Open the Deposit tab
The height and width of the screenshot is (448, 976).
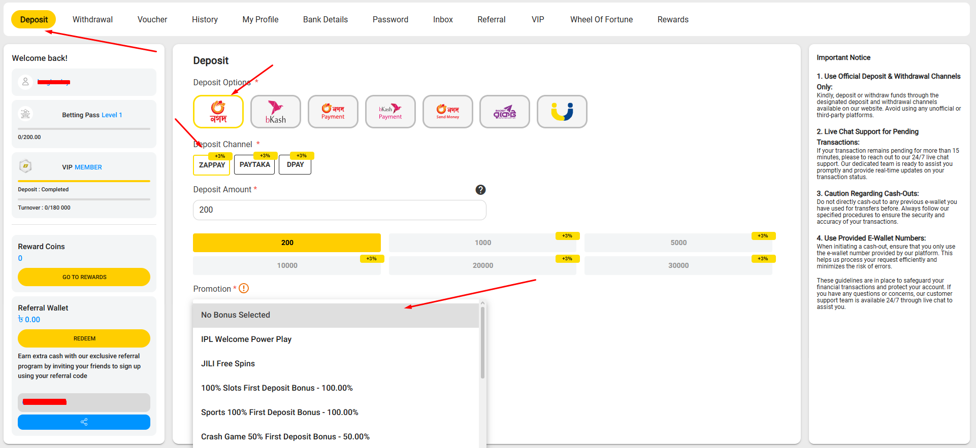34,19
